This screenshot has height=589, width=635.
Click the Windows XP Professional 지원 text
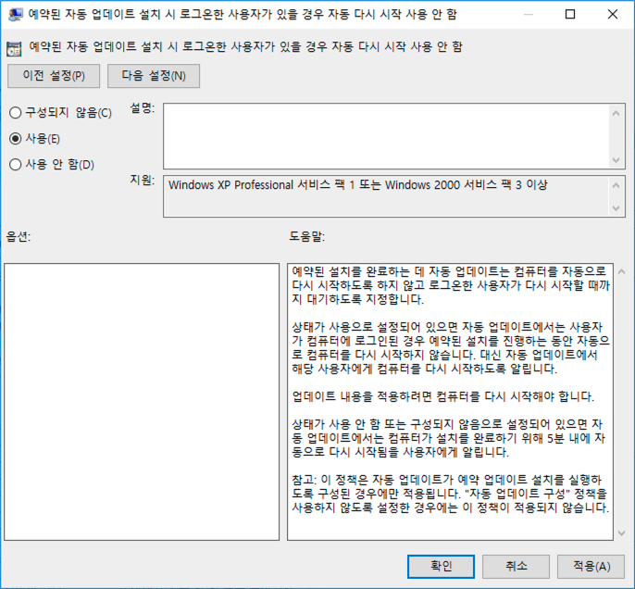pos(357,185)
